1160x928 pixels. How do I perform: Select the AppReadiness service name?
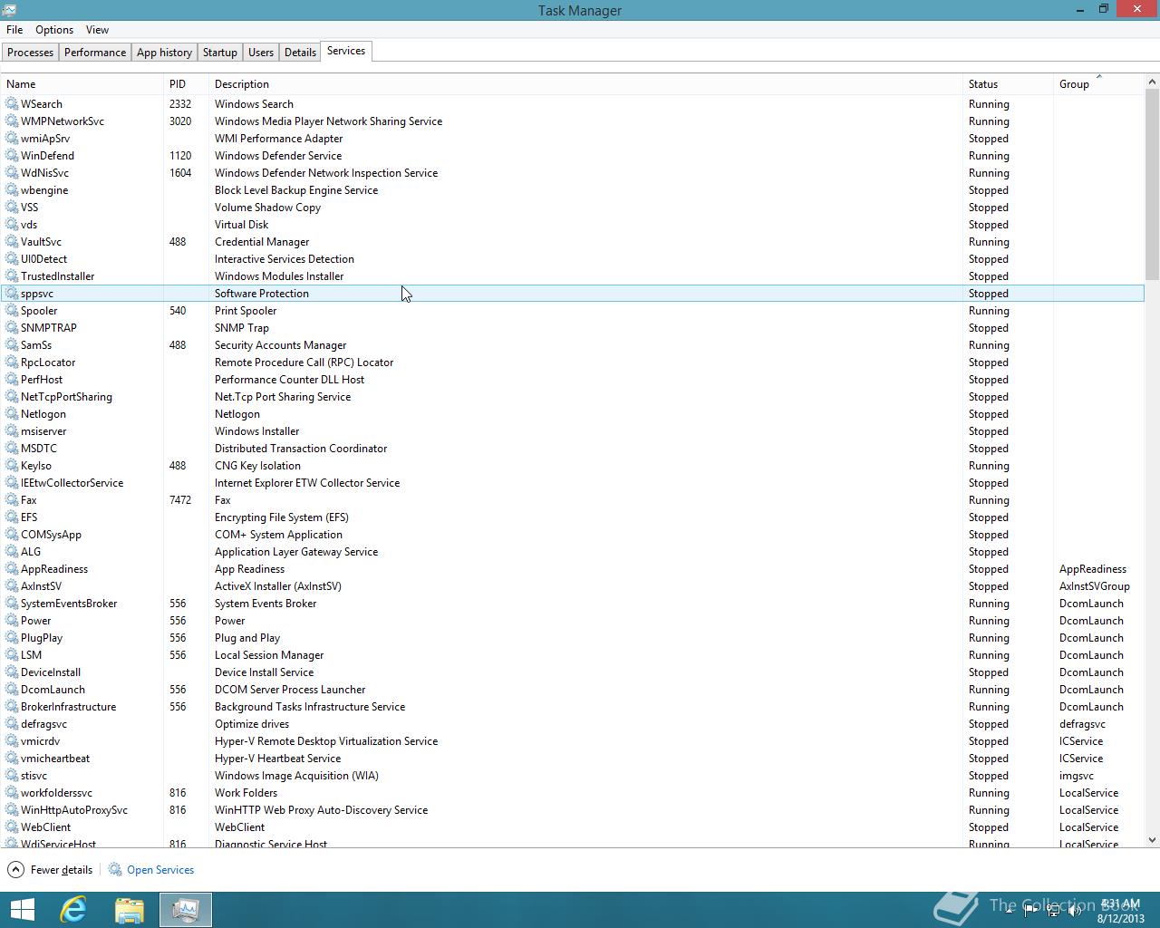[54, 569]
